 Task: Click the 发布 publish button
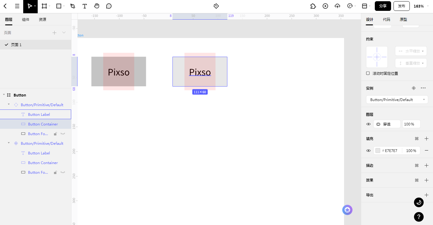point(402,6)
